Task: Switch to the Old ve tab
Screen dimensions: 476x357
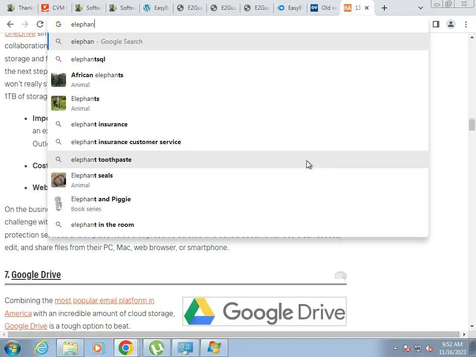Action: (324, 8)
